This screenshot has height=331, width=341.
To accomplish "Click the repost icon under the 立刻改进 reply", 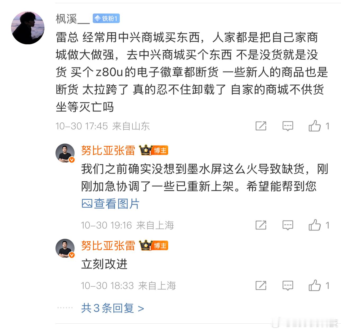I will tap(261, 285).
